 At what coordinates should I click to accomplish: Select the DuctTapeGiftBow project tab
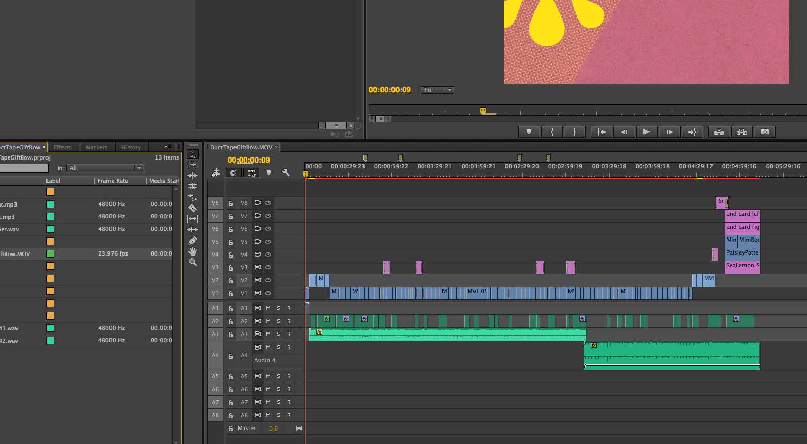click(20, 147)
